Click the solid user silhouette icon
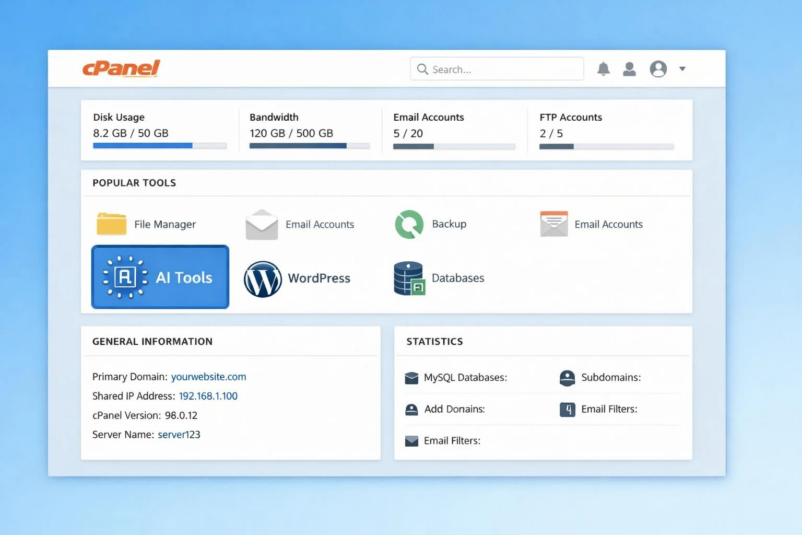 (630, 69)
